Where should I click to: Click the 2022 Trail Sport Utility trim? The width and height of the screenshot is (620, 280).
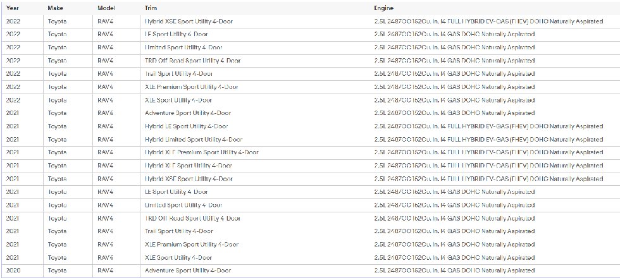tap(179, 74)
